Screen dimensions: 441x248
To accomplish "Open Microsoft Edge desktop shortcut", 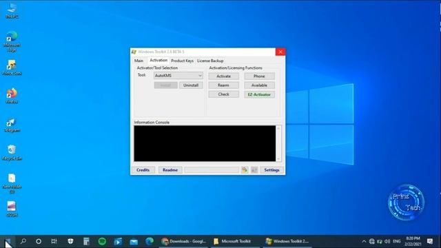I will [x=12, y=41].
